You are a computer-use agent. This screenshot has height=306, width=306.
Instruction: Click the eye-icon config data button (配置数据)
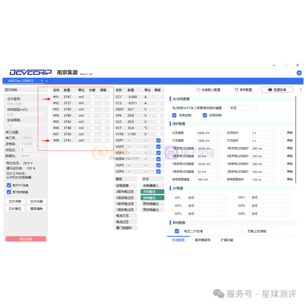277,90
